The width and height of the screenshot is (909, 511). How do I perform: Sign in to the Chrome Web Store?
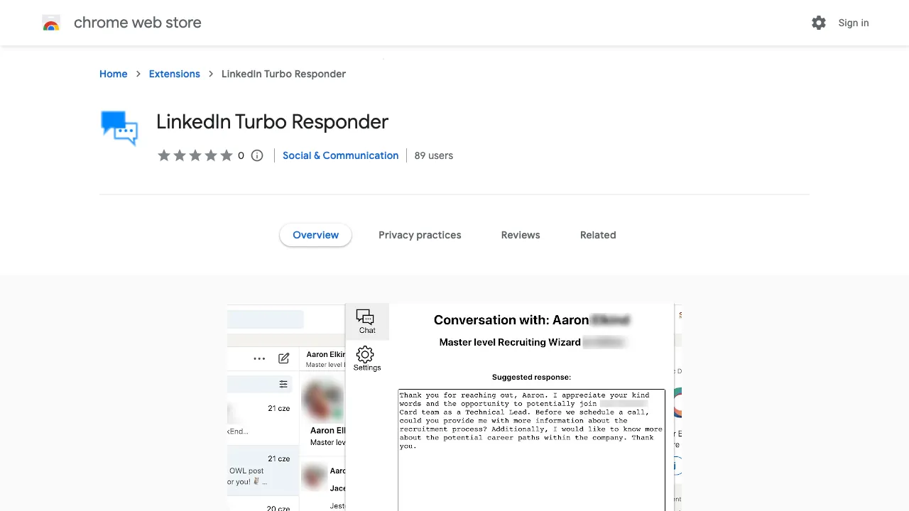coord(854,23)
